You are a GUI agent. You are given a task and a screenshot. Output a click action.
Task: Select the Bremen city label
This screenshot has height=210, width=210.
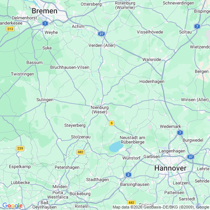pyautogui.click(x=45, y=11)
